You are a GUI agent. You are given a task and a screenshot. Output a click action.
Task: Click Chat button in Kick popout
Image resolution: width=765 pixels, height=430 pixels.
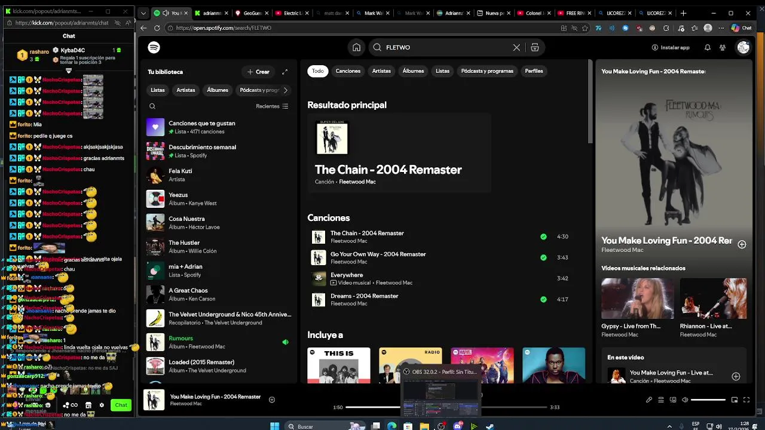[121, 405]
